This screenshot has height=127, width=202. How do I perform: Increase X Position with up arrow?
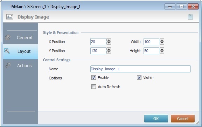(109, 40)
